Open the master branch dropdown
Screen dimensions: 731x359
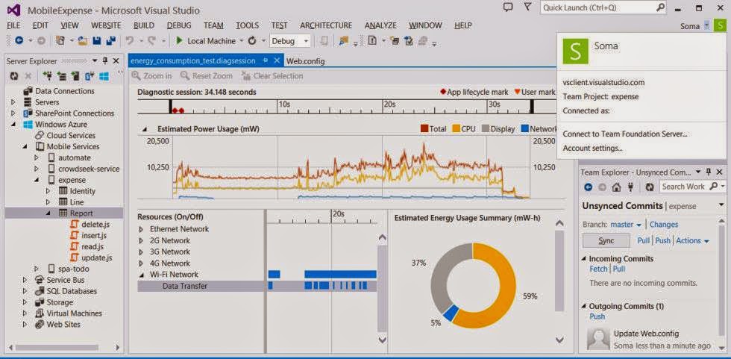tap(626, 224)
